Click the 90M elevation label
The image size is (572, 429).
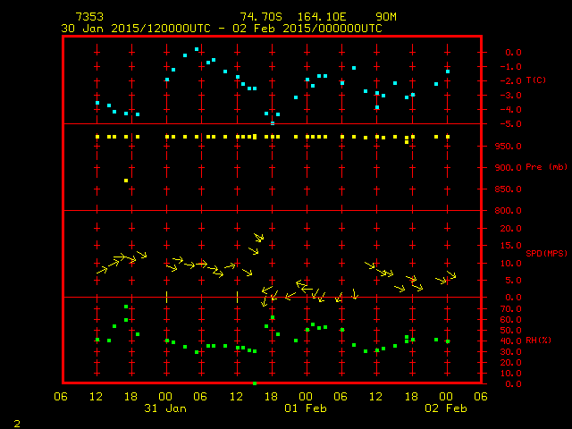coord(386,17)
